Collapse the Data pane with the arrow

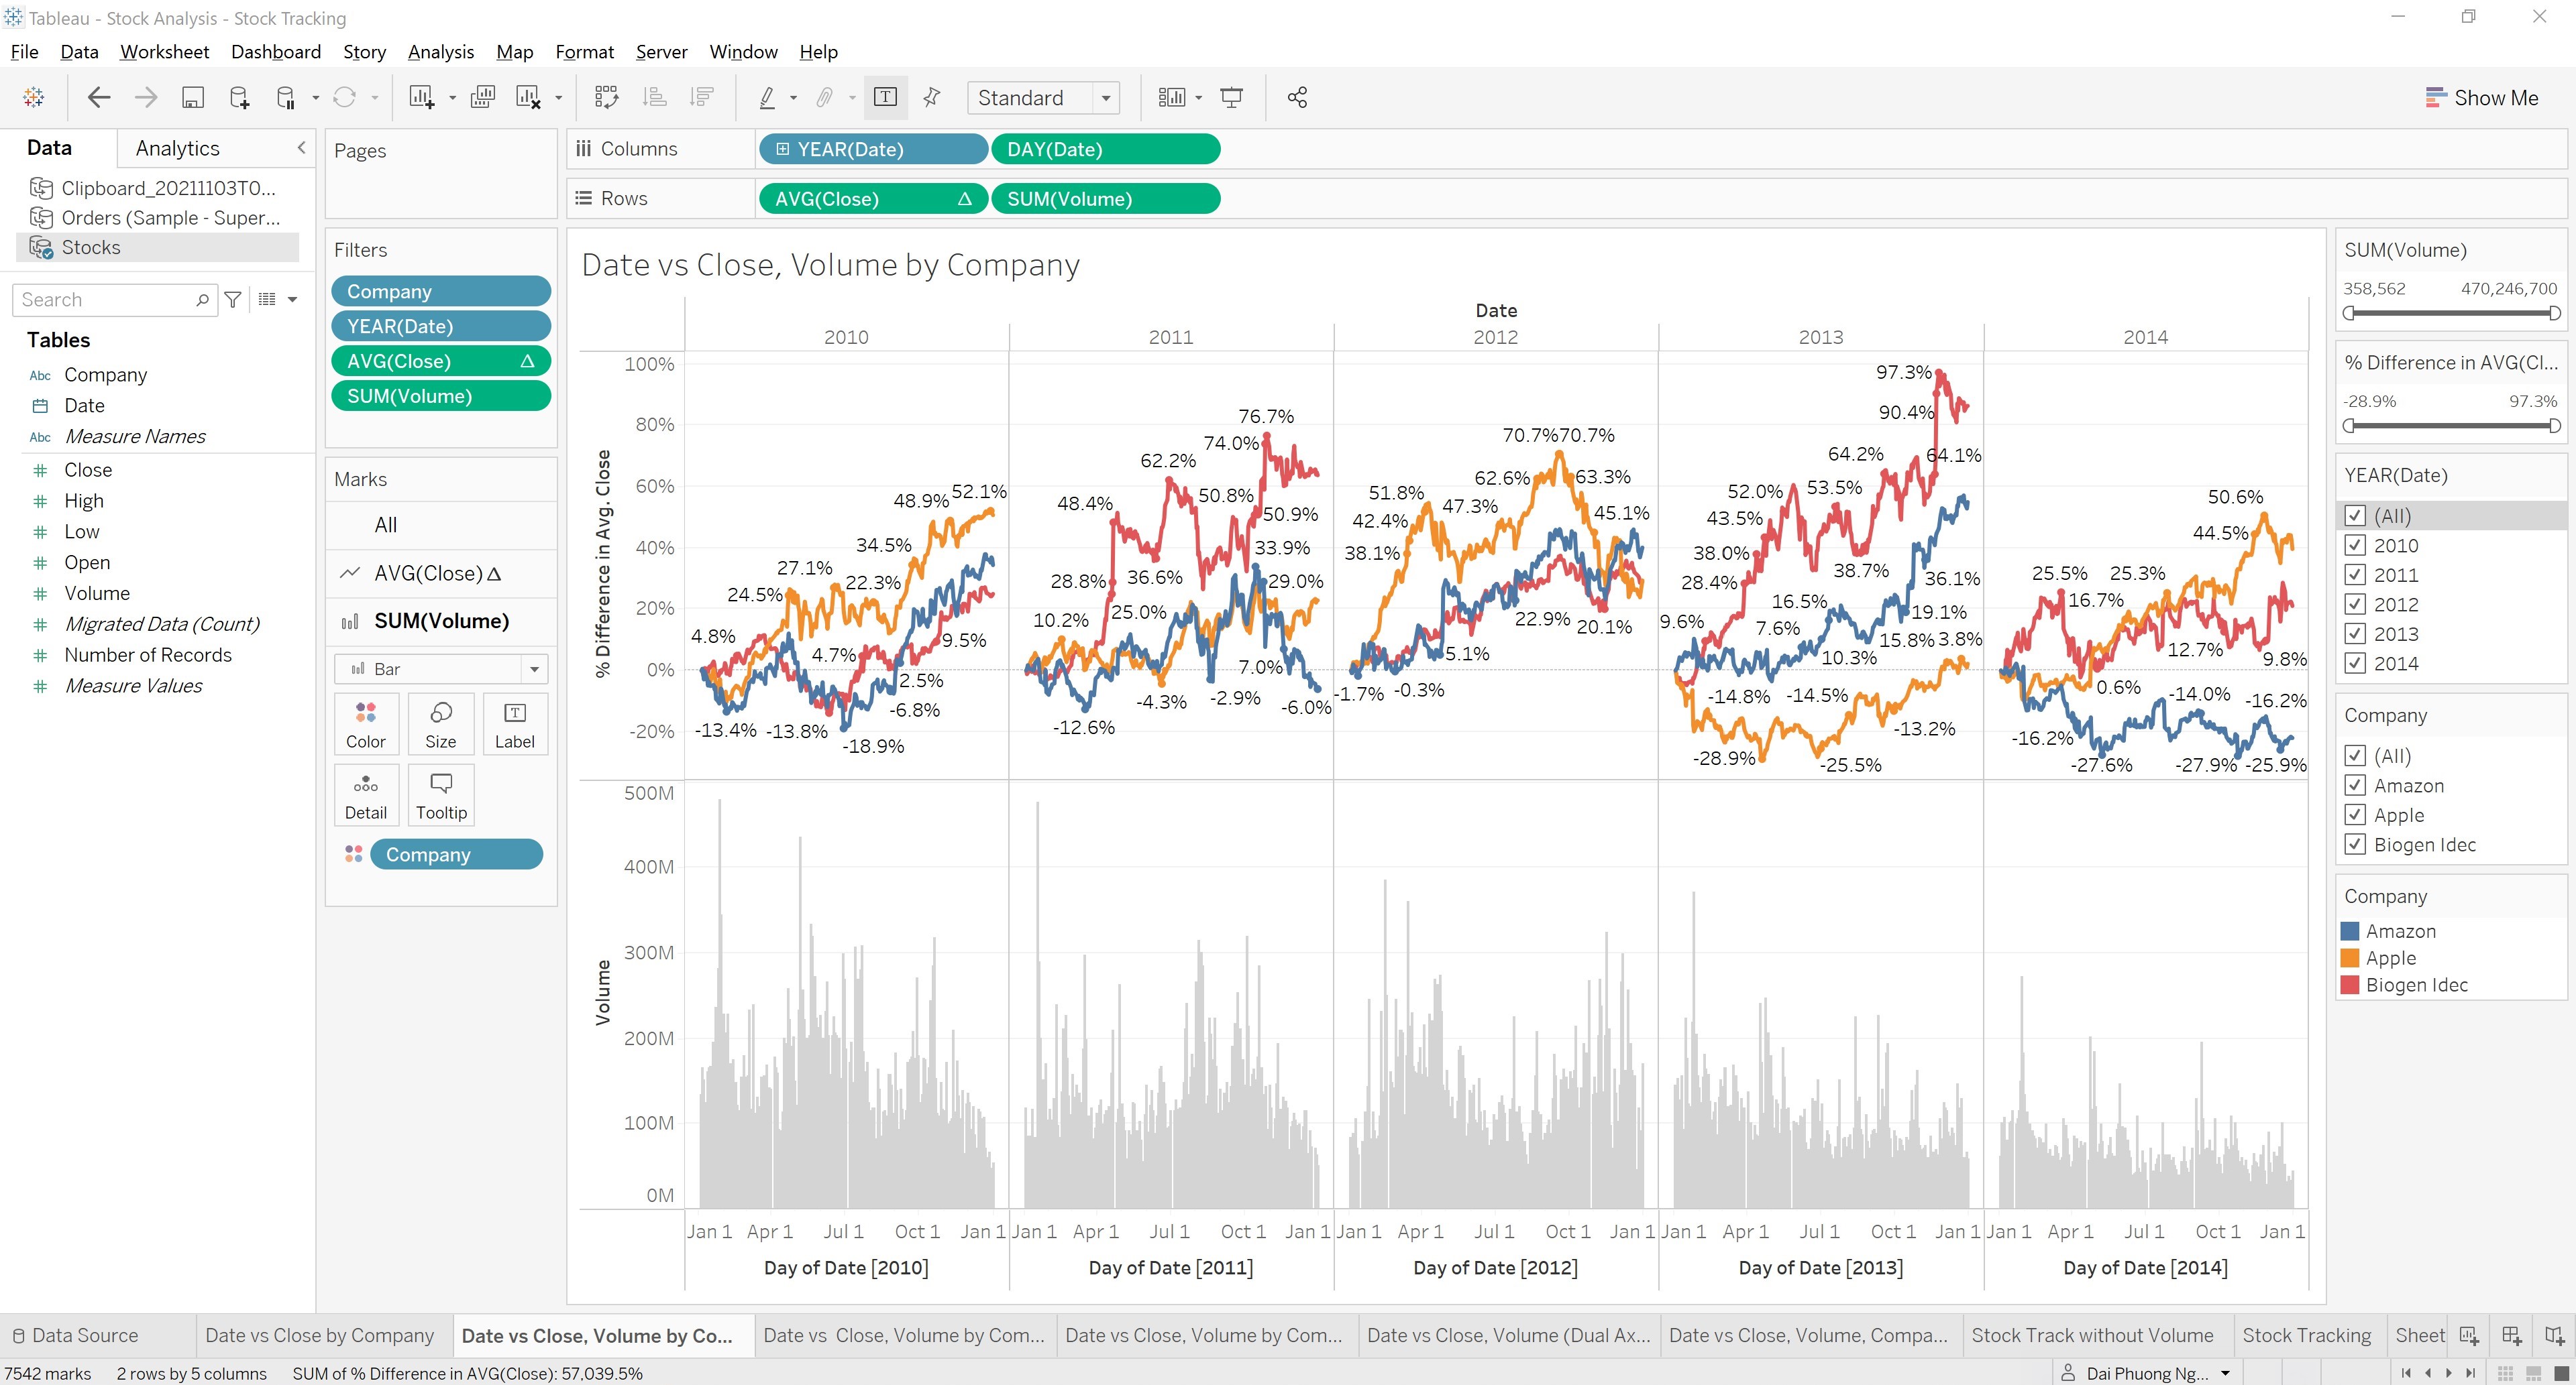pos(301,148)
